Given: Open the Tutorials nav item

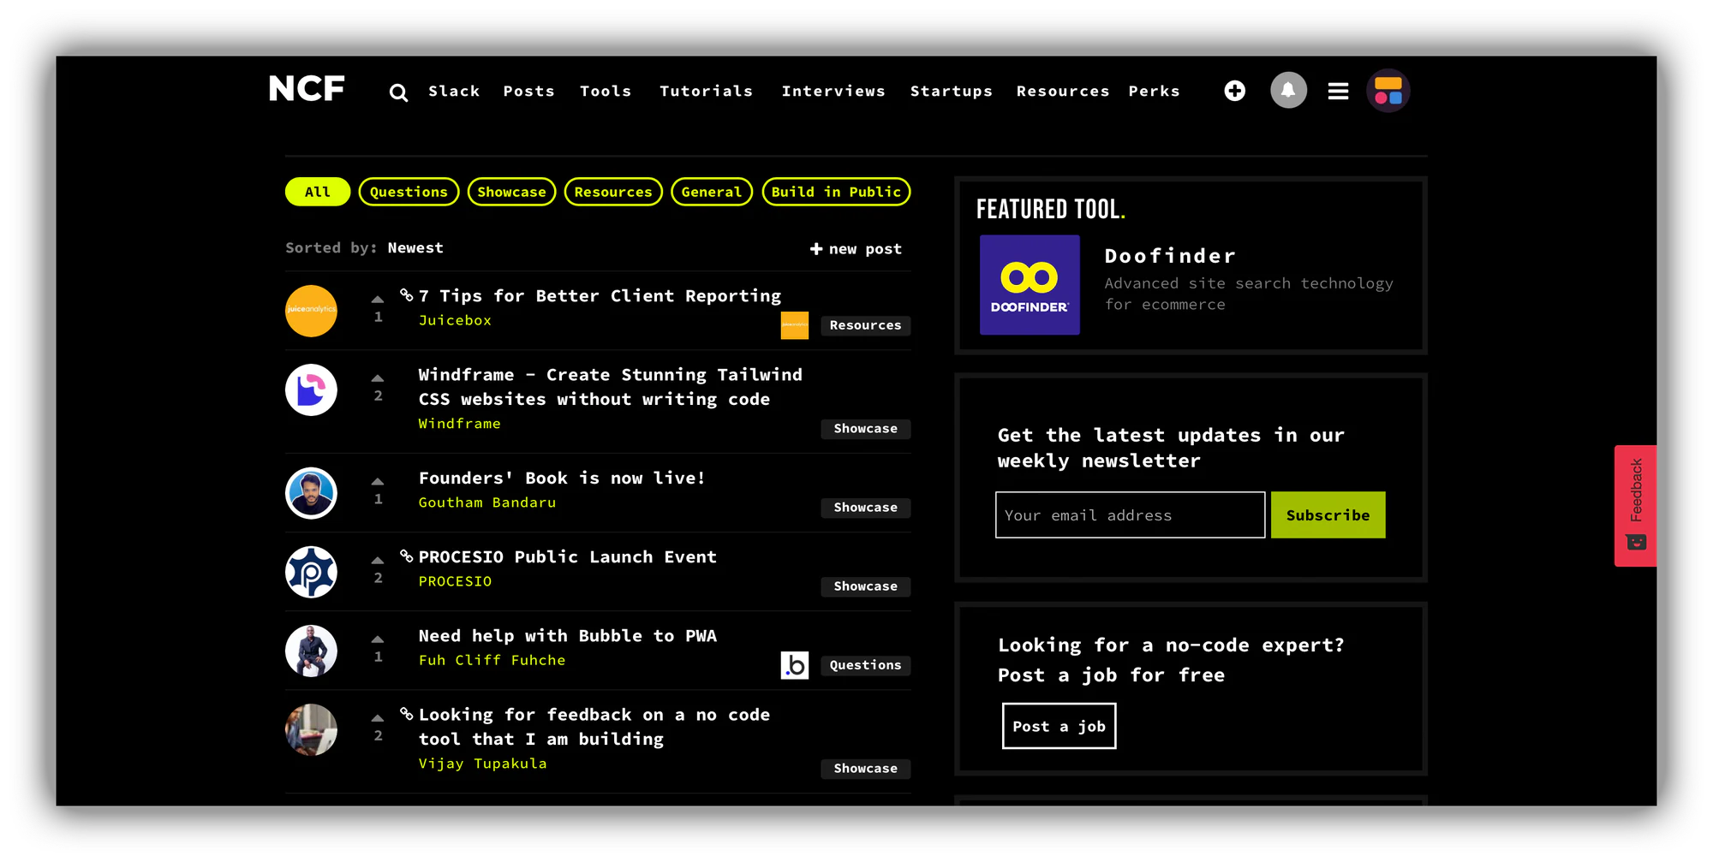Looking at the screenshot, I should coord(706,91).
